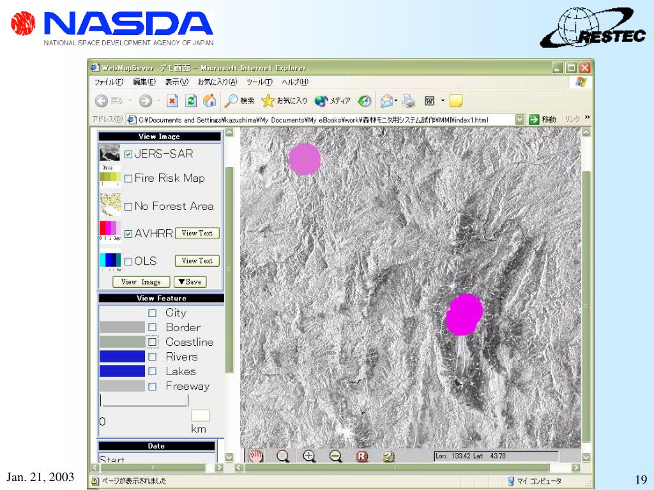
Task: Select the zoom-to-area magnifier tool
Action: pos(283,456)
